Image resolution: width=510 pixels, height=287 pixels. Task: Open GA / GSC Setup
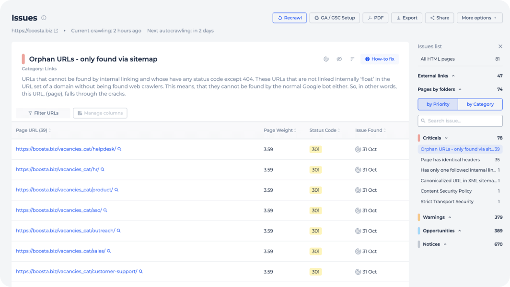coord(335,18)
